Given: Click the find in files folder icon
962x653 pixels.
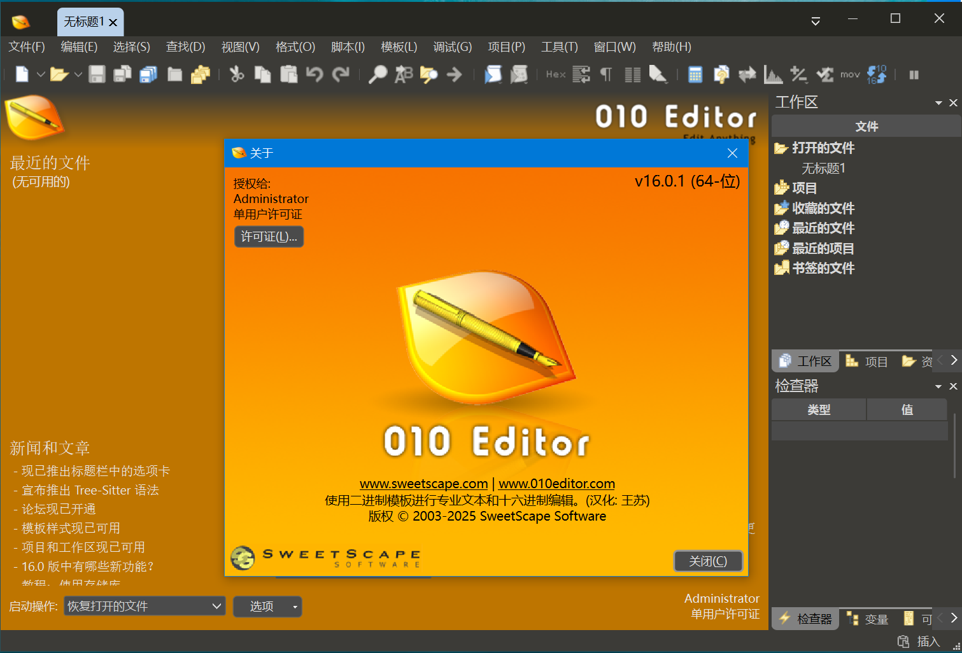Looking at the screenshot, I should coord(428,74).
